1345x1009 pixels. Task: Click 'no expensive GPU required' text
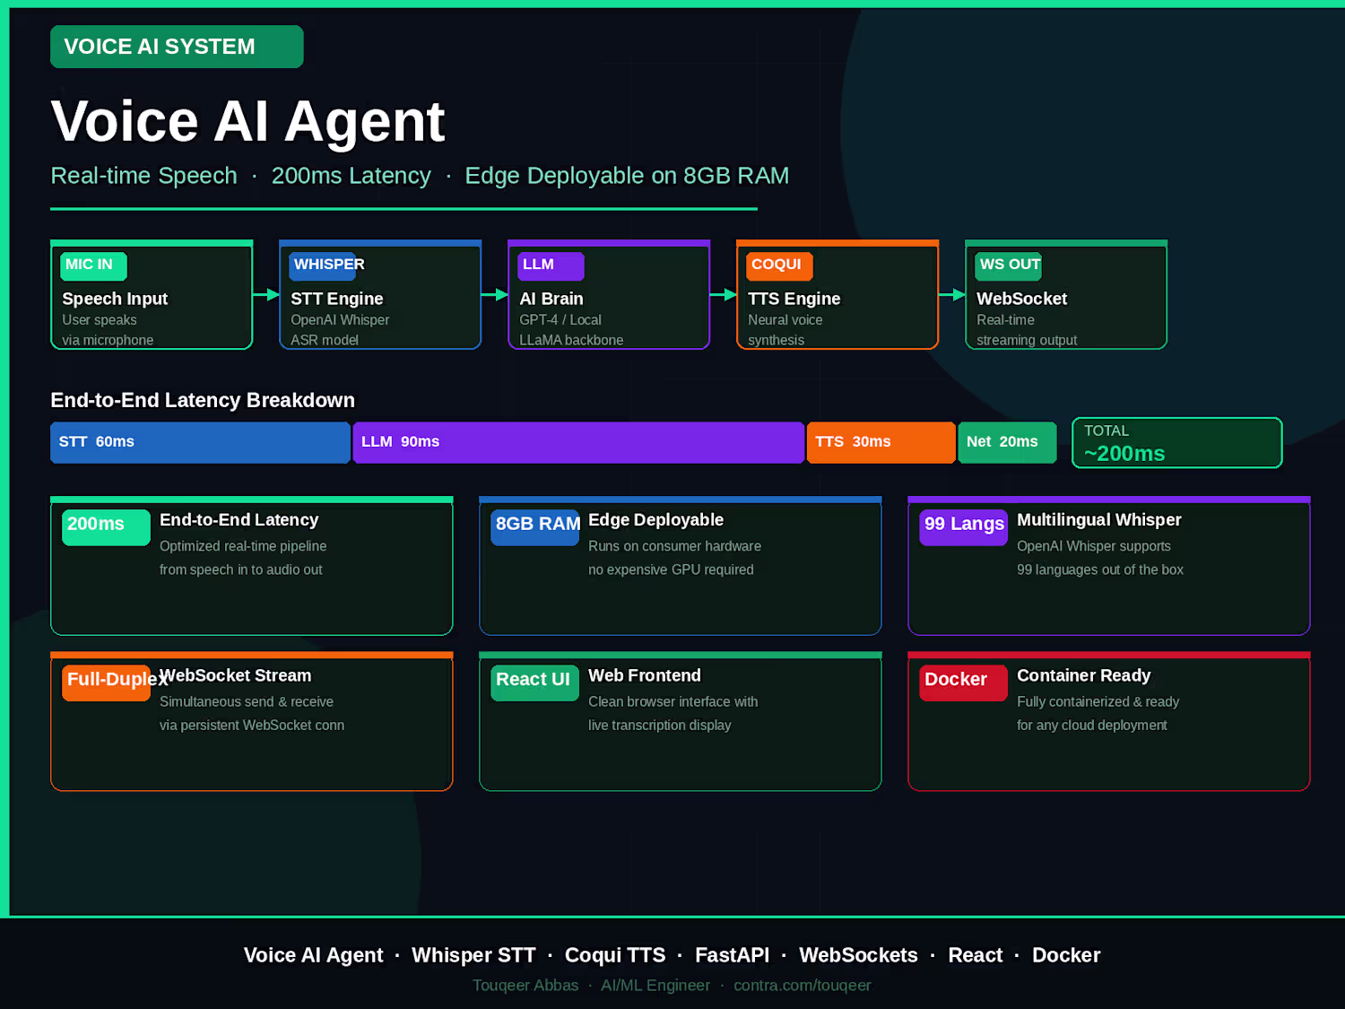pyautogui.click(x=671, y=570)
